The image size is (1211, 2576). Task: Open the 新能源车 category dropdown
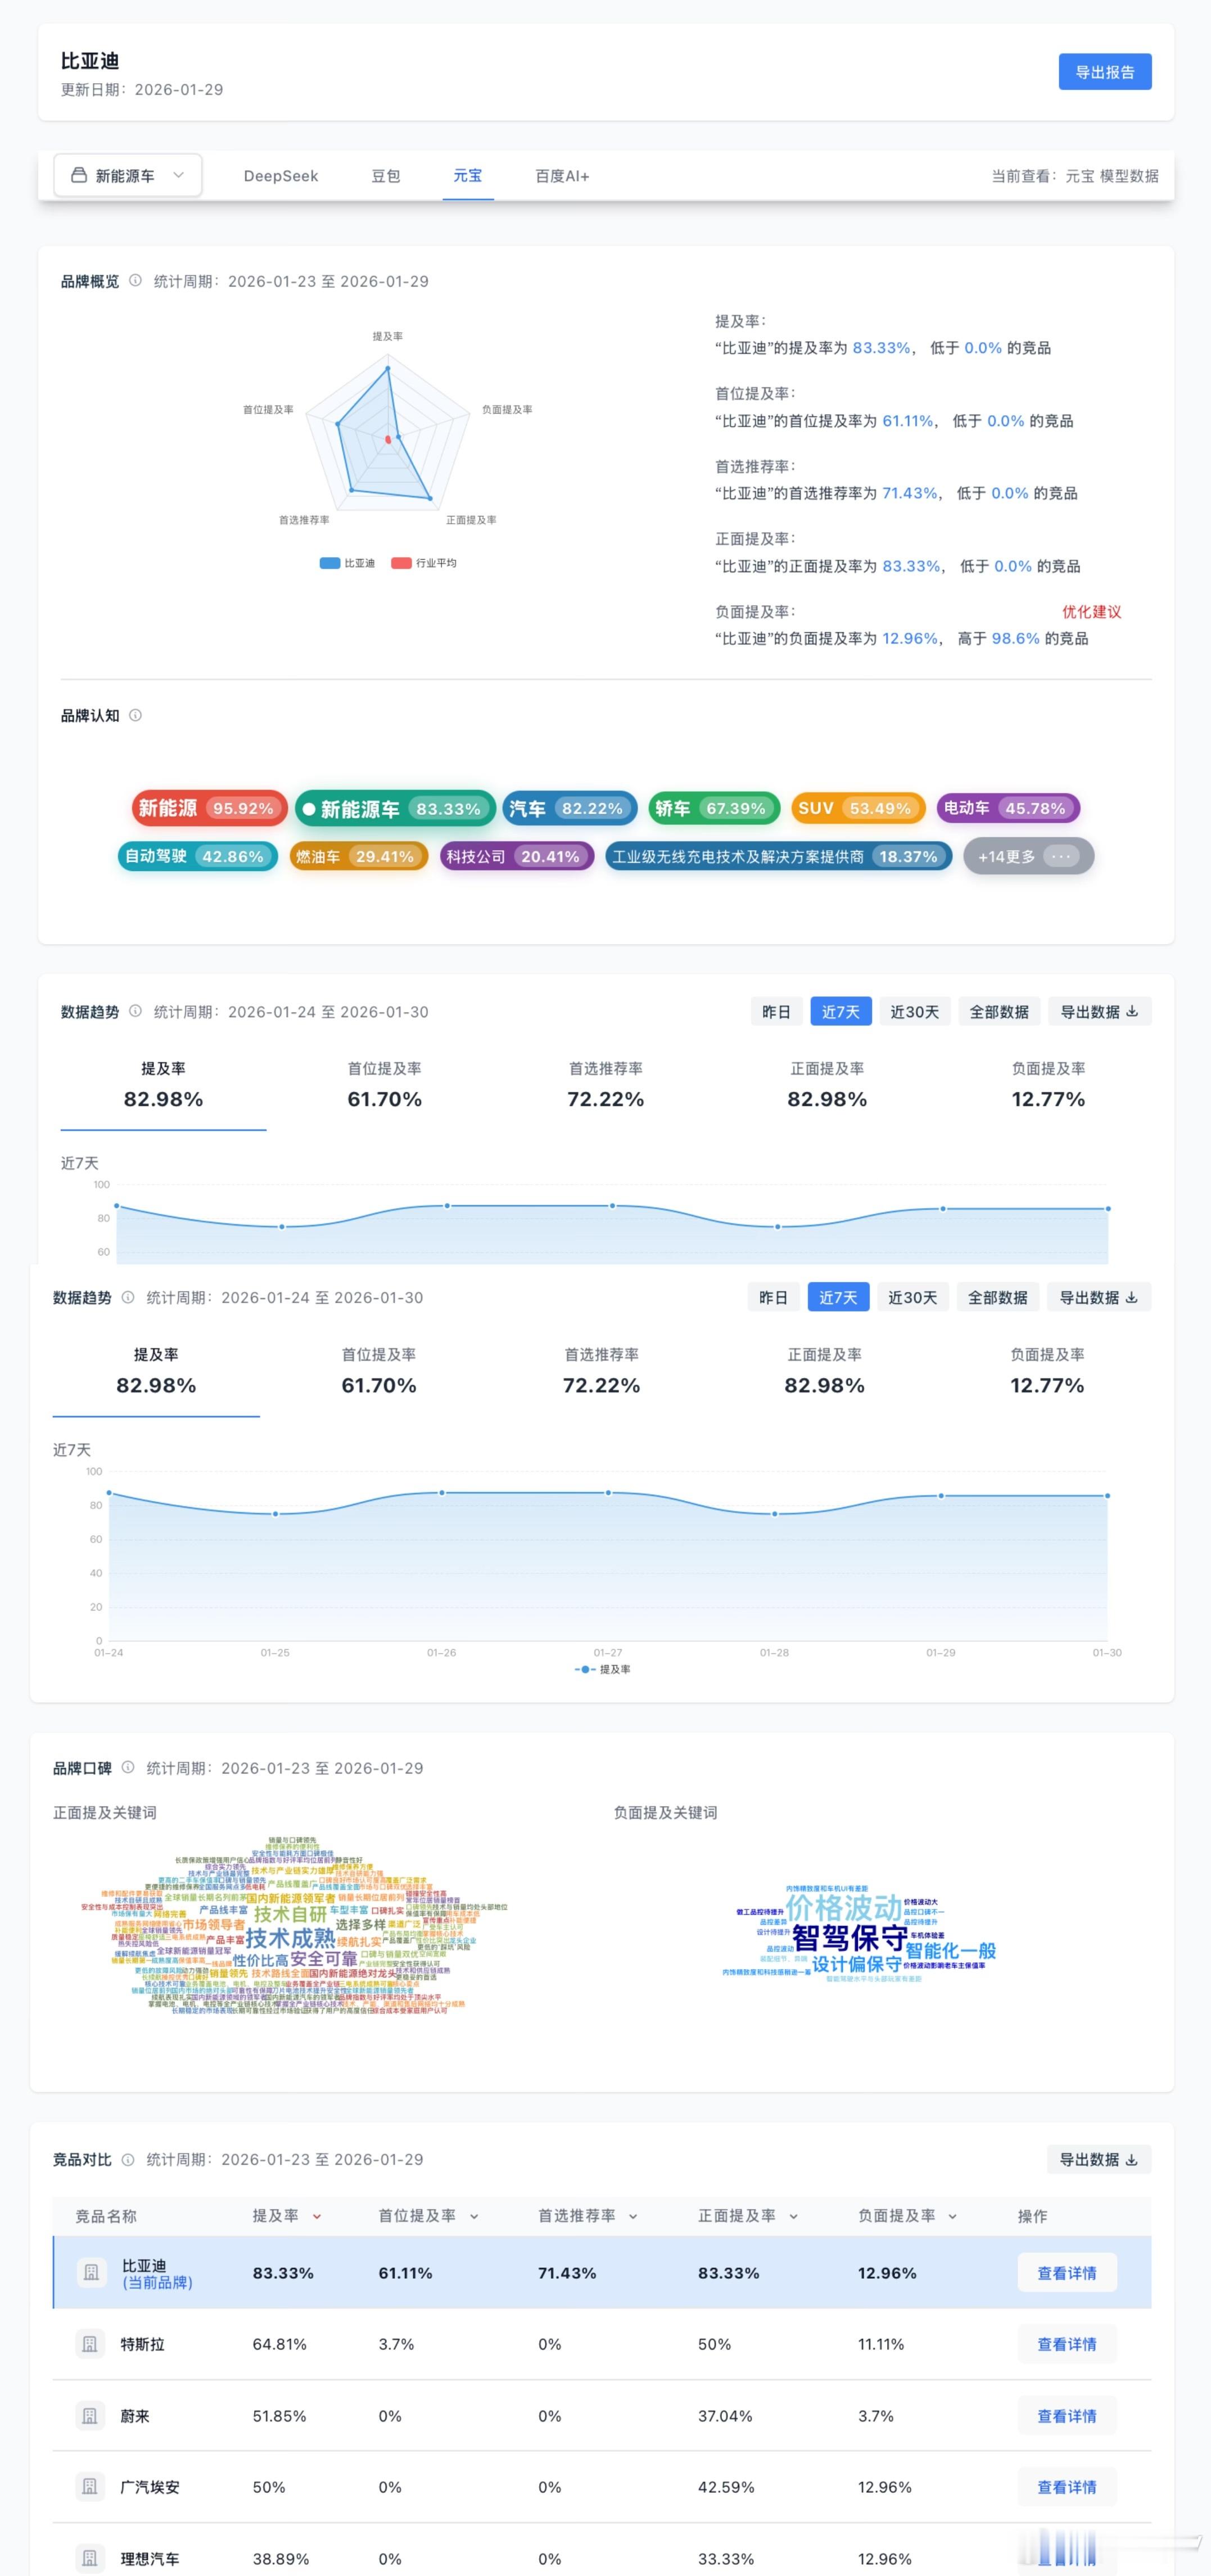[128, 176]
